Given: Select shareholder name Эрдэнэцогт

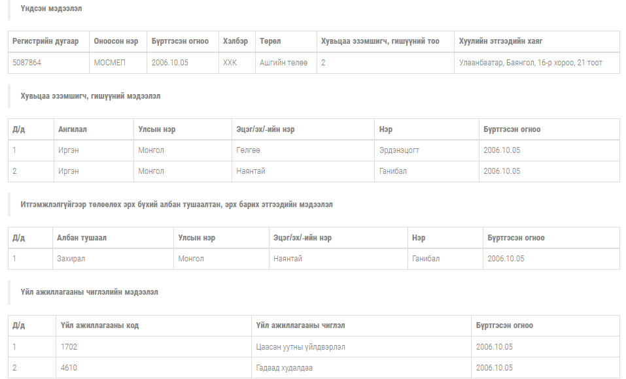Looking at the screenshot, I should coord(399,150).
